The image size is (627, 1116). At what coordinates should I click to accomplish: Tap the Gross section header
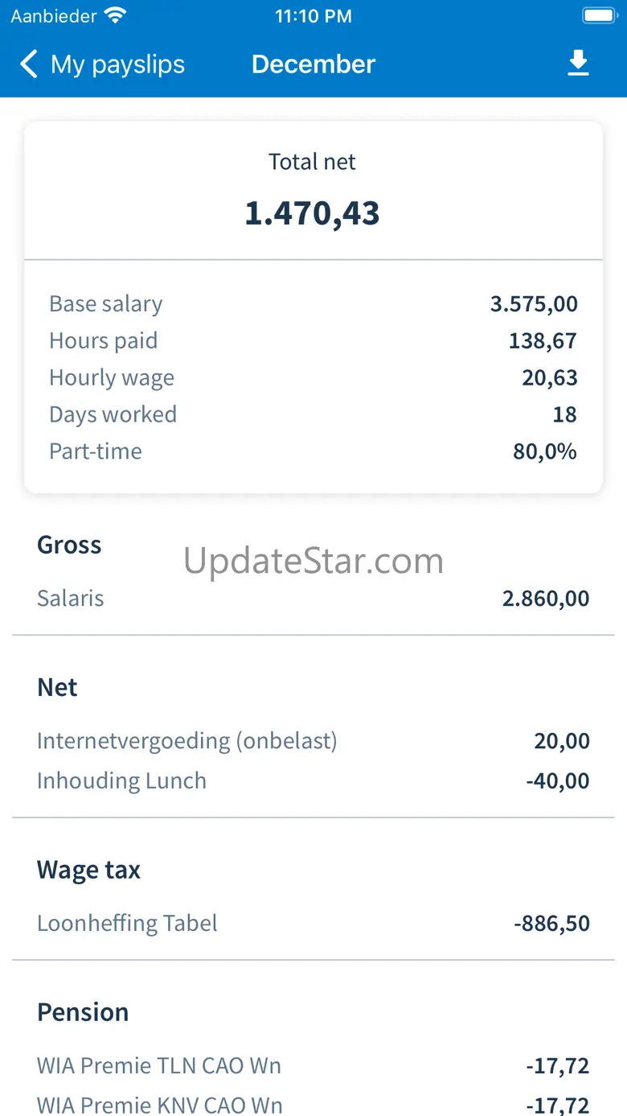pos(69,546)
